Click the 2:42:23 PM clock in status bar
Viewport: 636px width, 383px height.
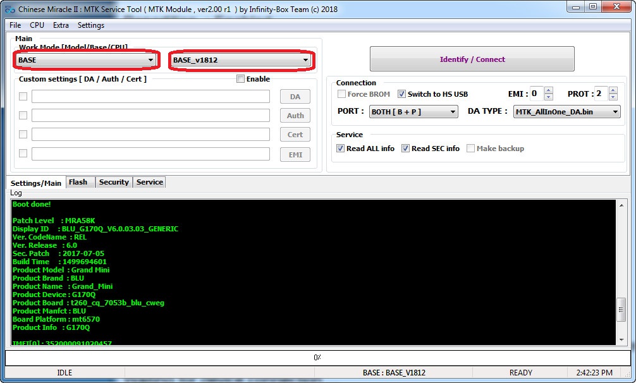594,372
